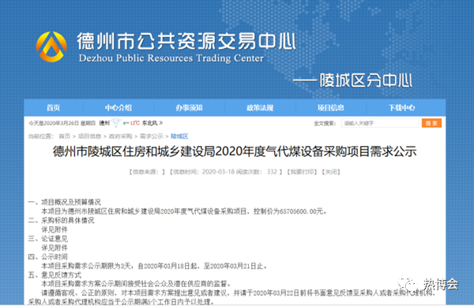Viewport: 474px width, 306px height.
Task: Open the 首页 navigation tab
Action: [x=53, y=108]
